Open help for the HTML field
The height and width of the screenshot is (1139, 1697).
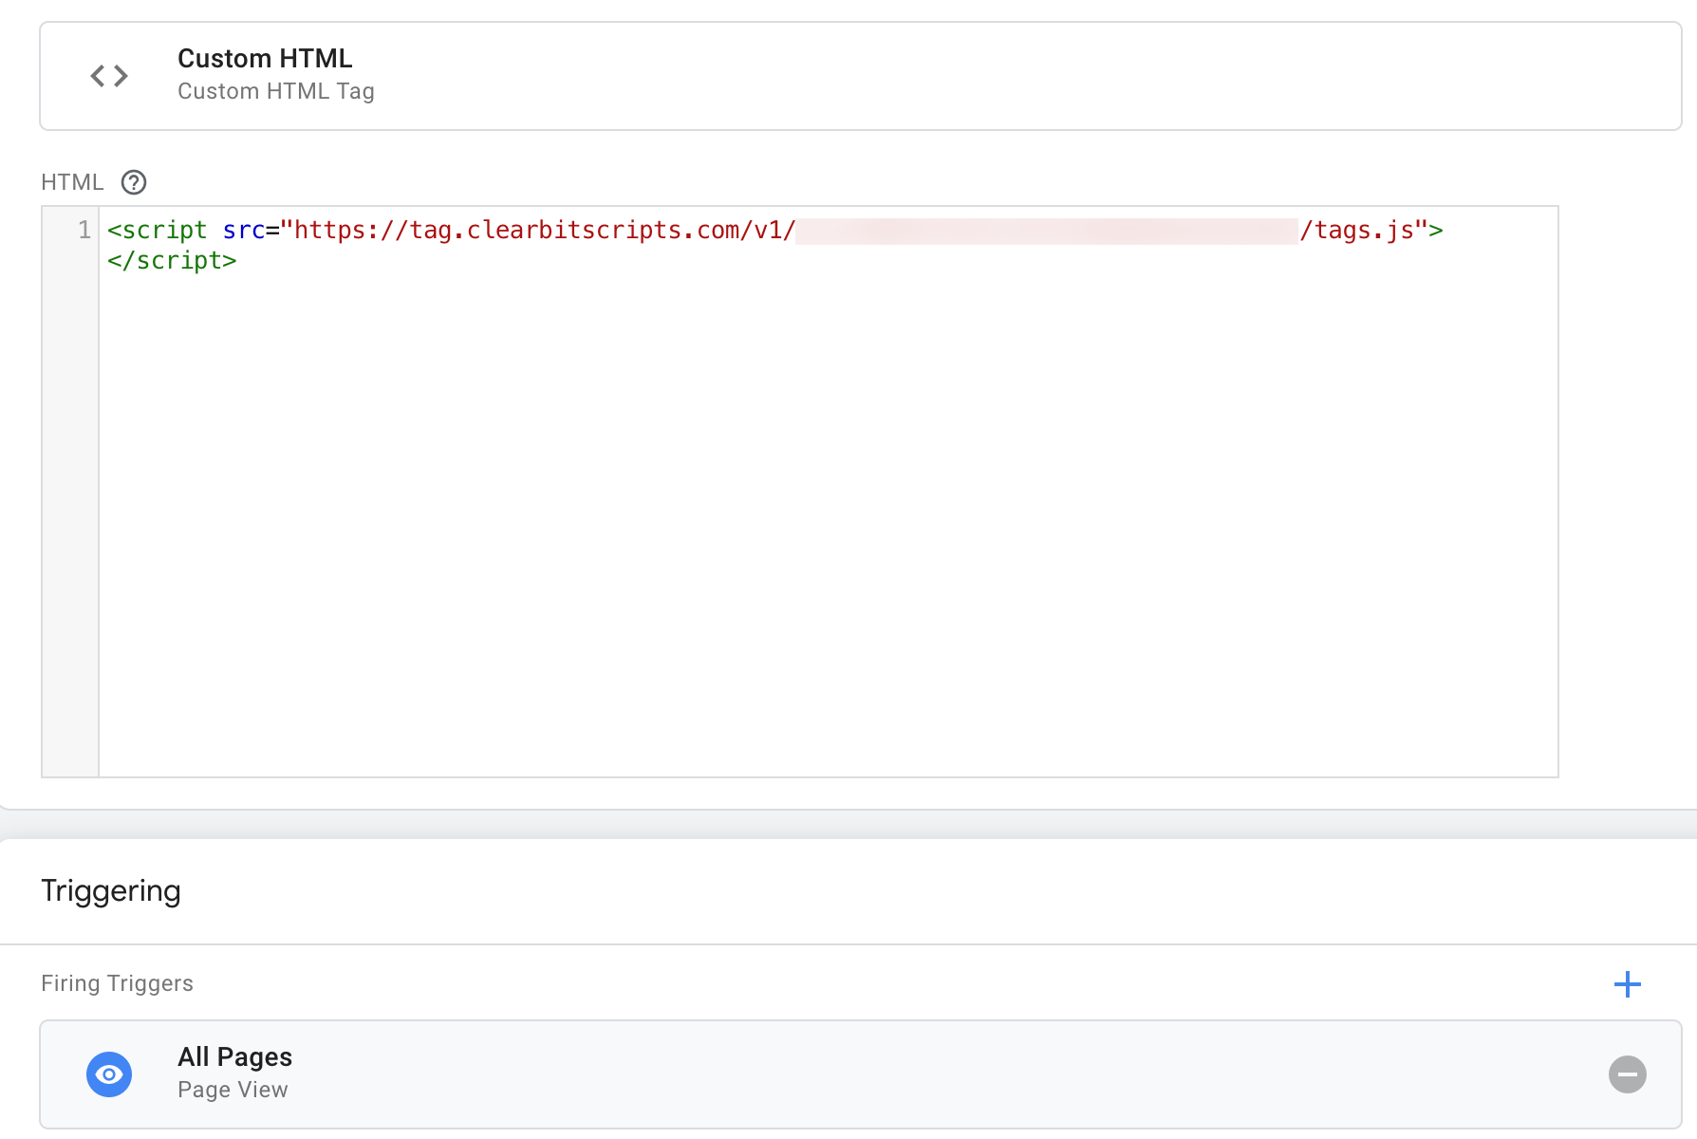(134, 182)
